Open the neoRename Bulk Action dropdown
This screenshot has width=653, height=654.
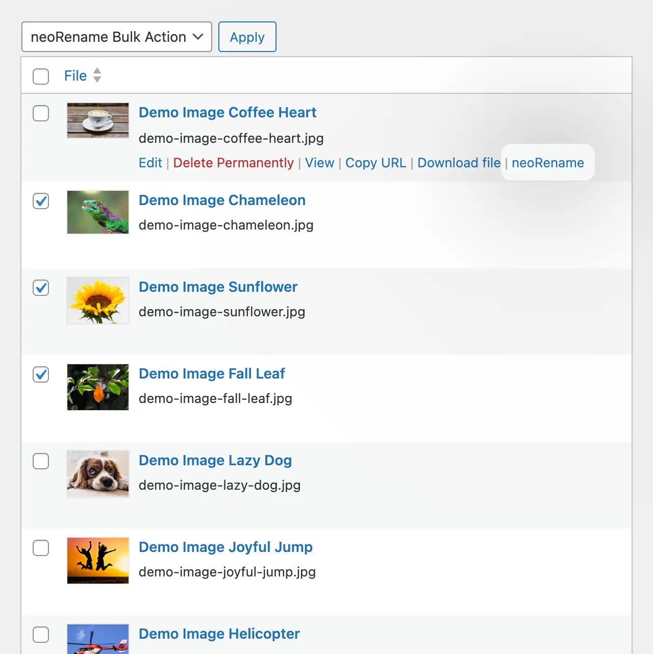[116, 37]
